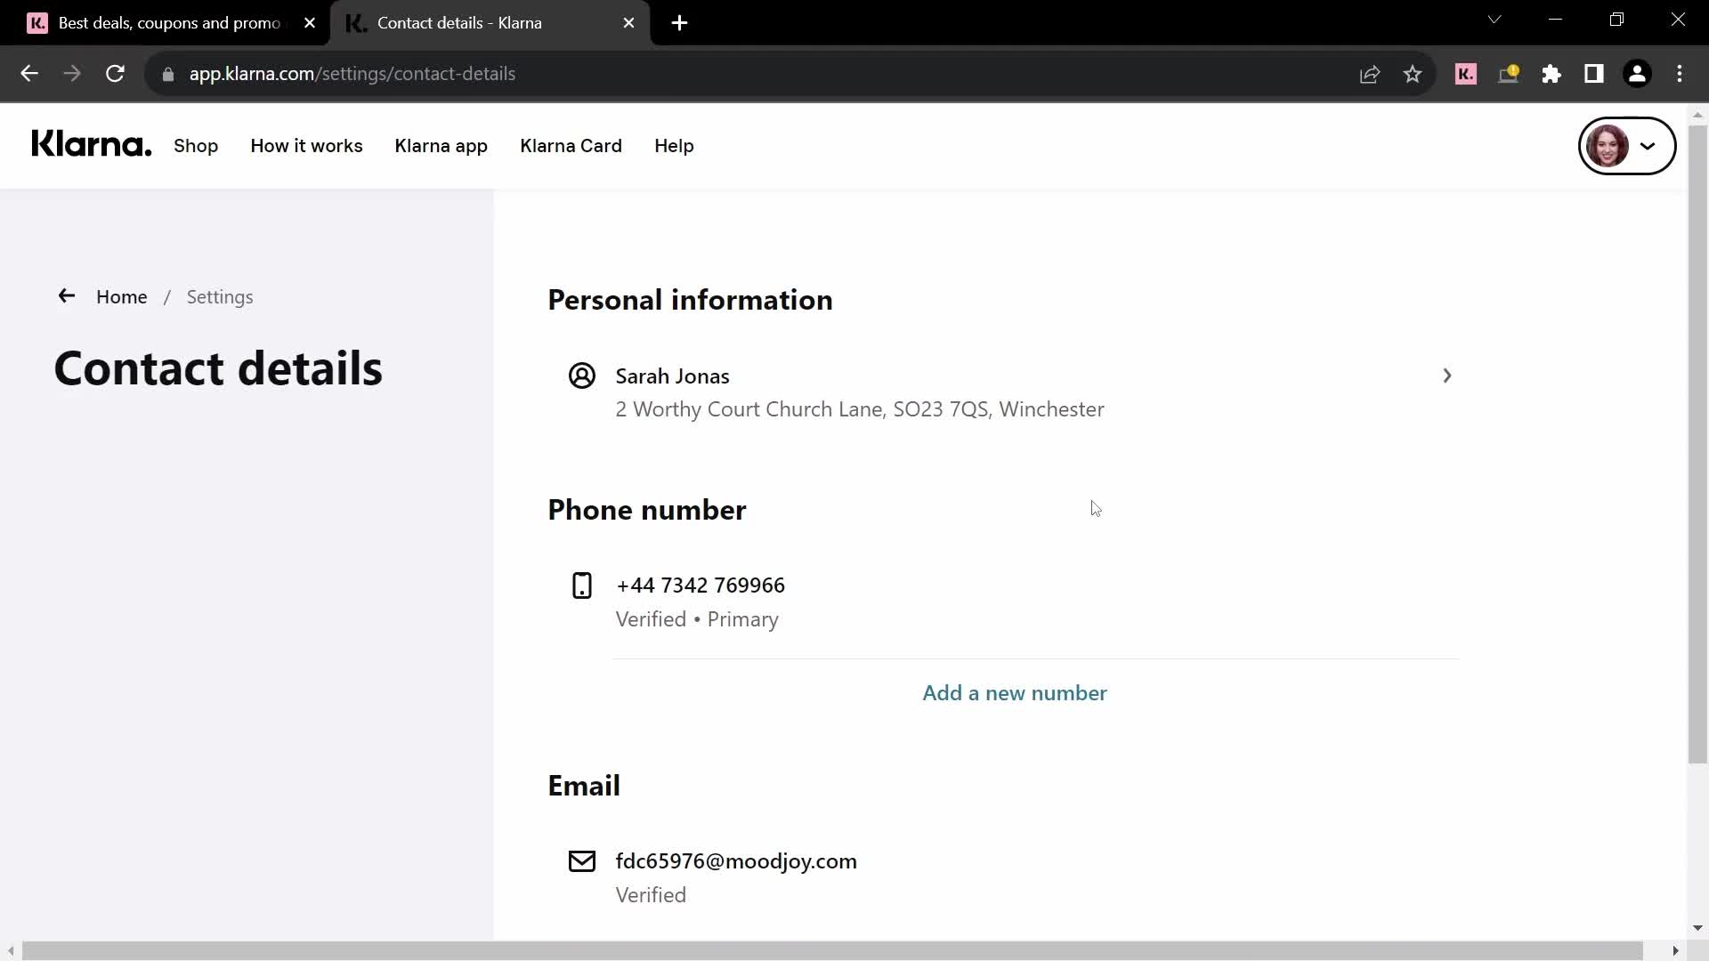Click horizontal scrollbar right arrow
This screenshot has height=961, width=1709.
click(x=1676, y=951)
